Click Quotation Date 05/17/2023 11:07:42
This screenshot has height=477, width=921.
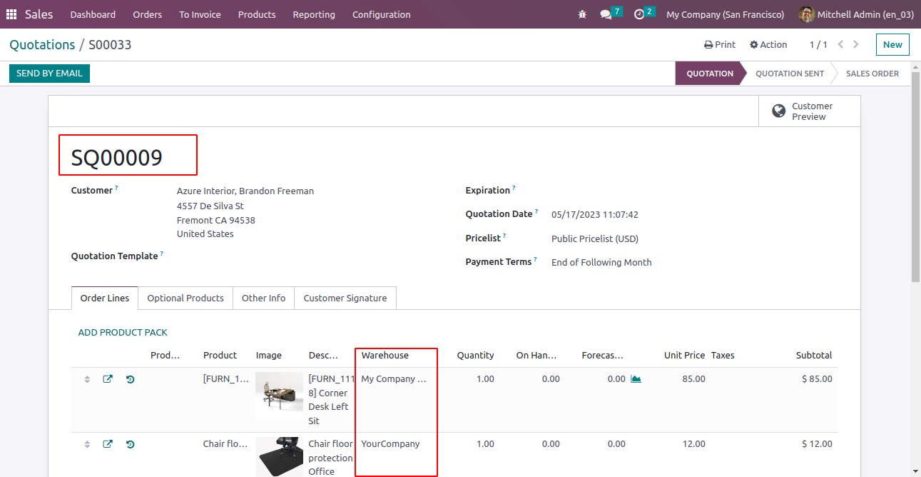coord(595,215)
